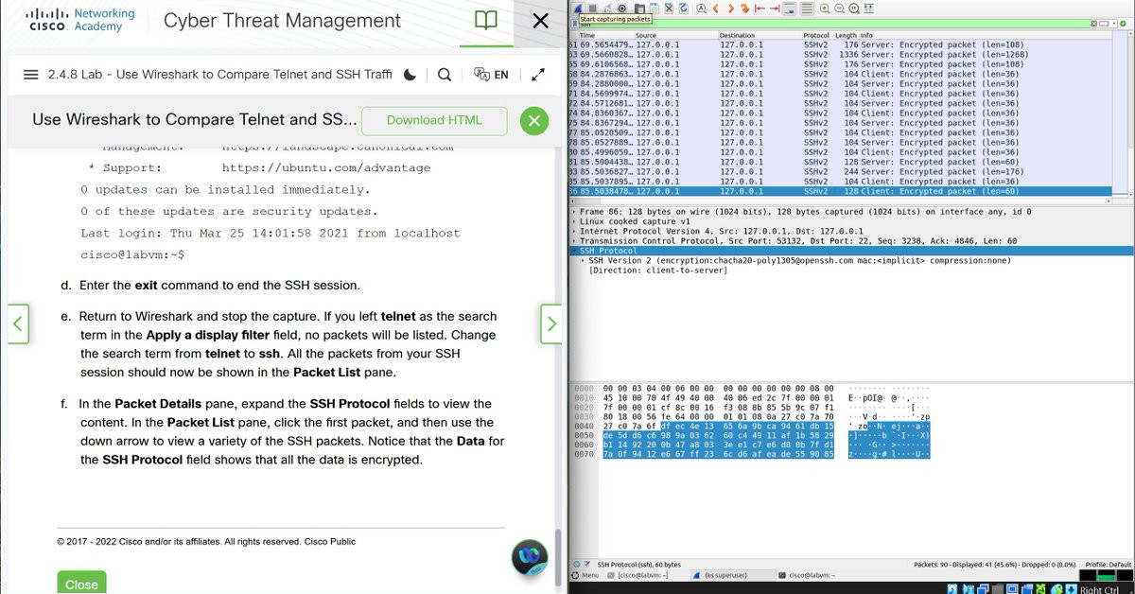Click Profile: Default in status bar
The width and height of the screenshot is (1135, 594).
1108,565
